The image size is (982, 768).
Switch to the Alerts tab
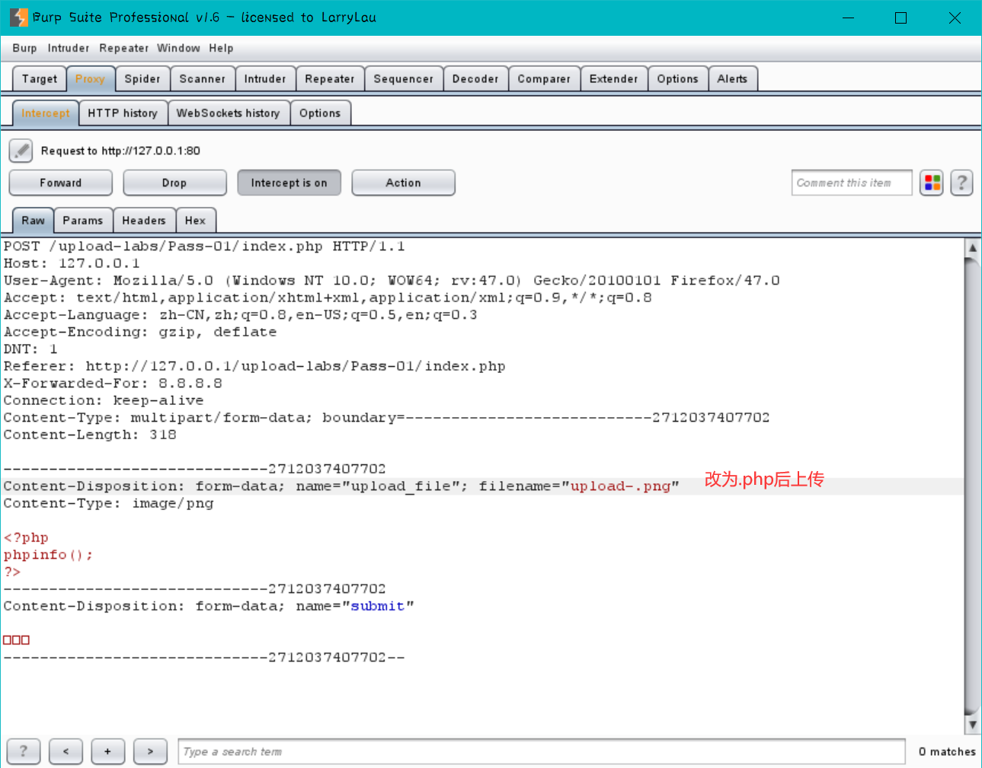[x=733, y=79]
